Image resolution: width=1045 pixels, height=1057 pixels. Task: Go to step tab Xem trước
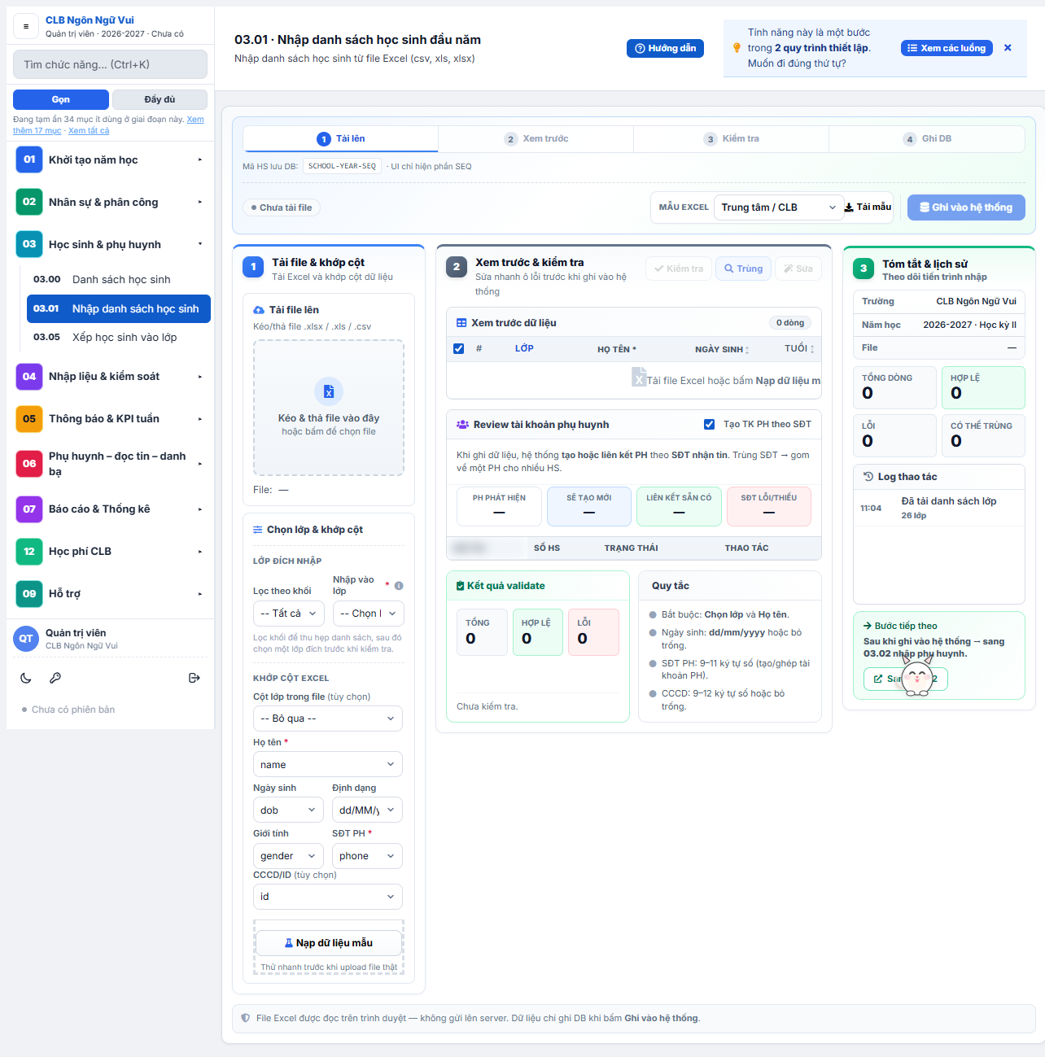click(x=536, y=139)
